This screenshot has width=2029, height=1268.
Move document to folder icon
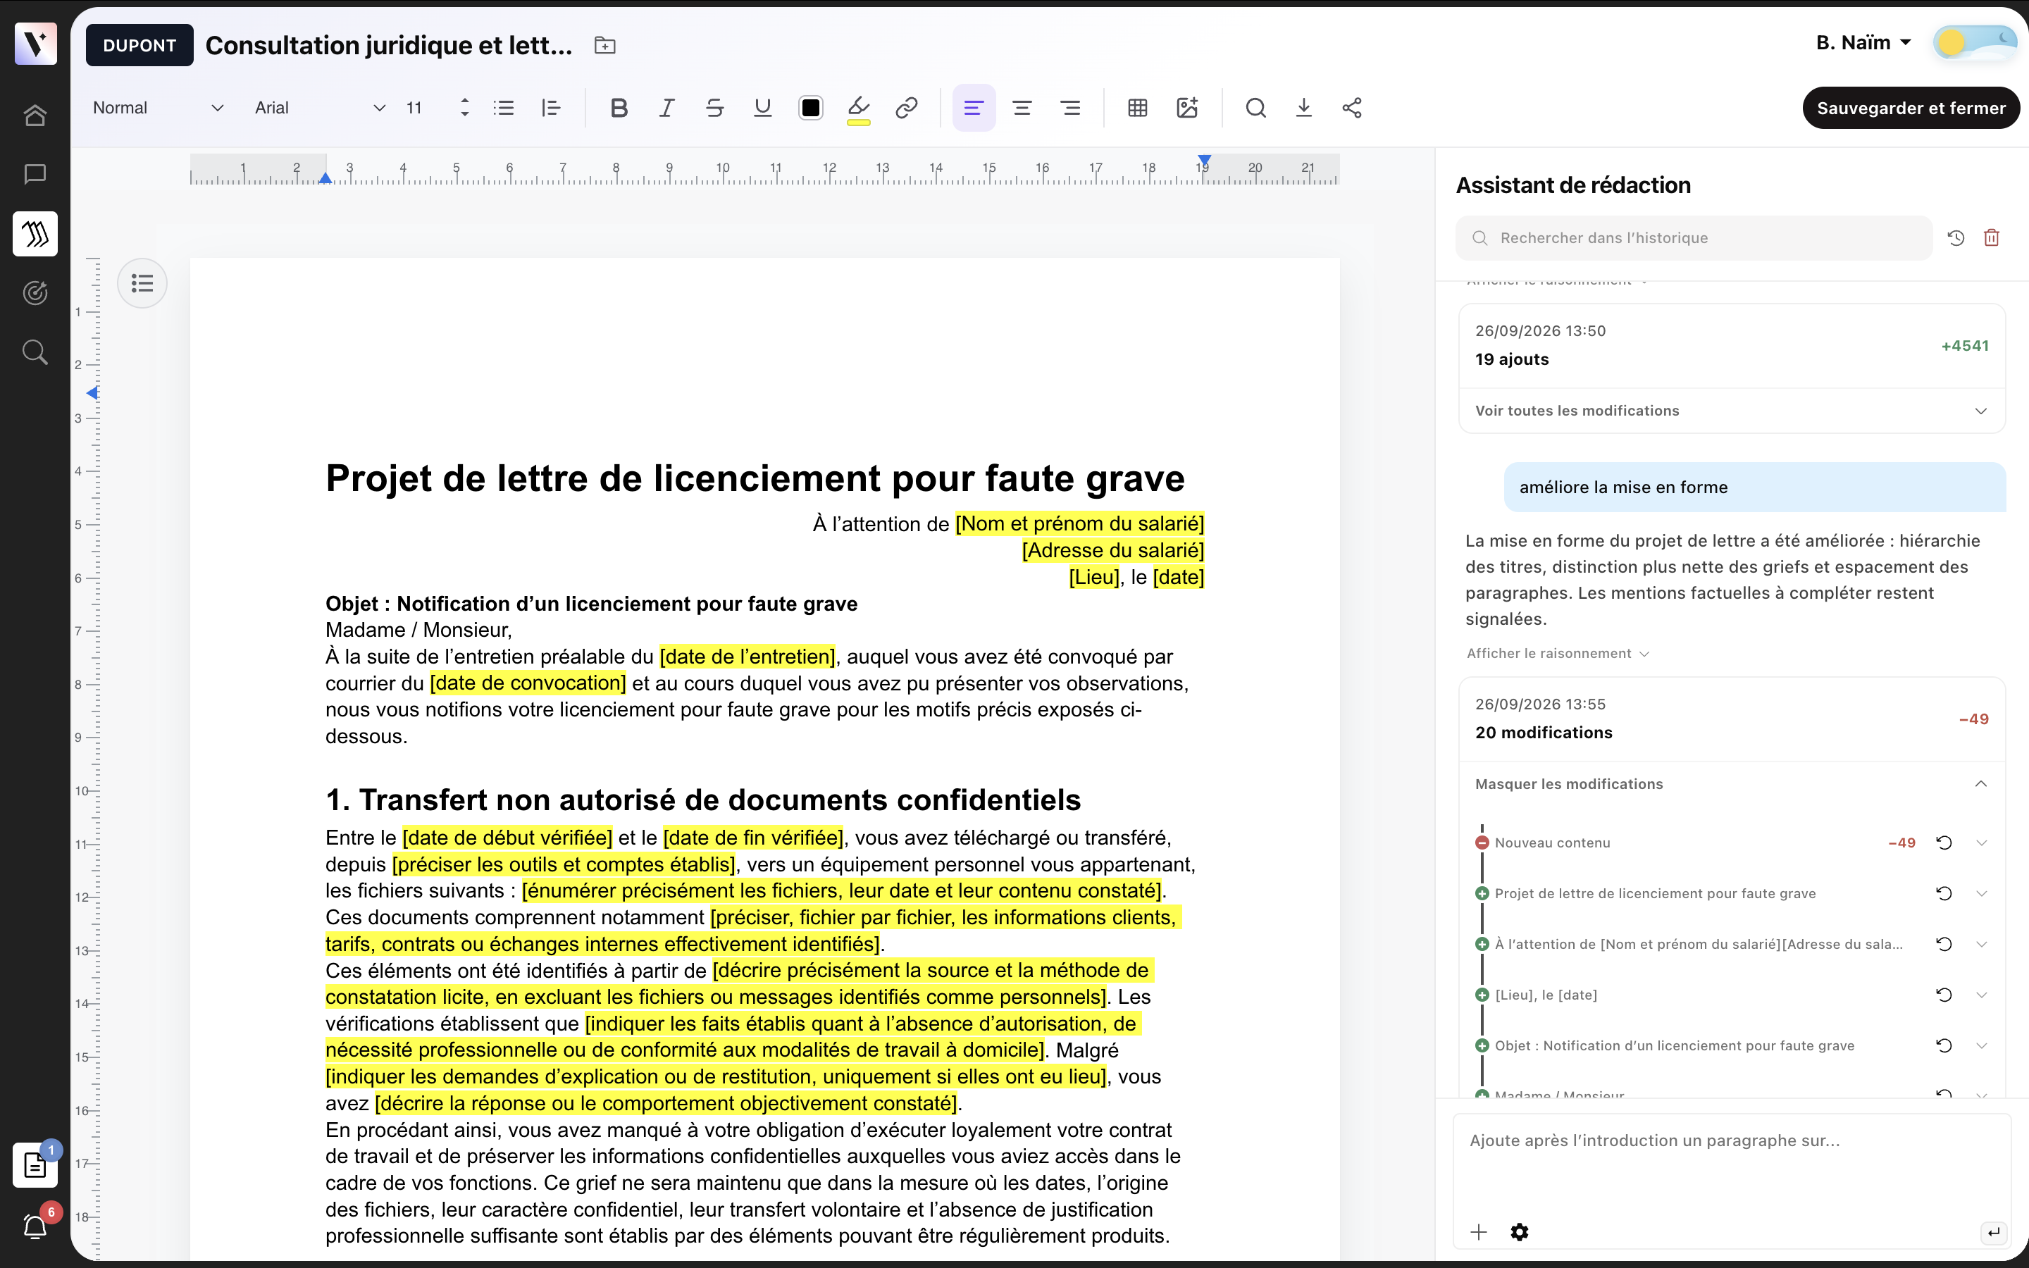604,45
